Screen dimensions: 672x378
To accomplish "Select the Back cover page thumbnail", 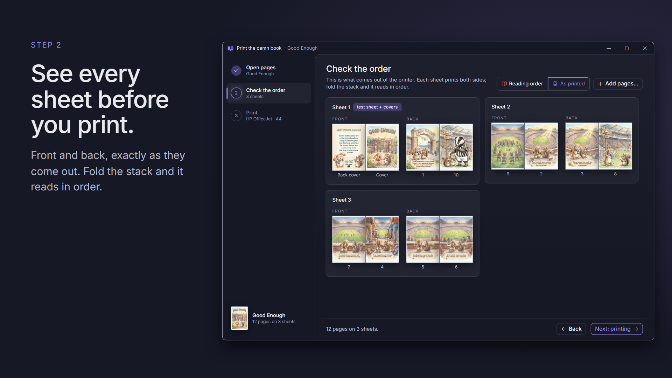I will [349, 147].
